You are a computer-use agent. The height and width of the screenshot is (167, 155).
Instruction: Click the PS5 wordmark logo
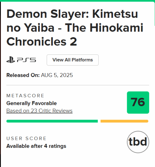pos(26,60)
